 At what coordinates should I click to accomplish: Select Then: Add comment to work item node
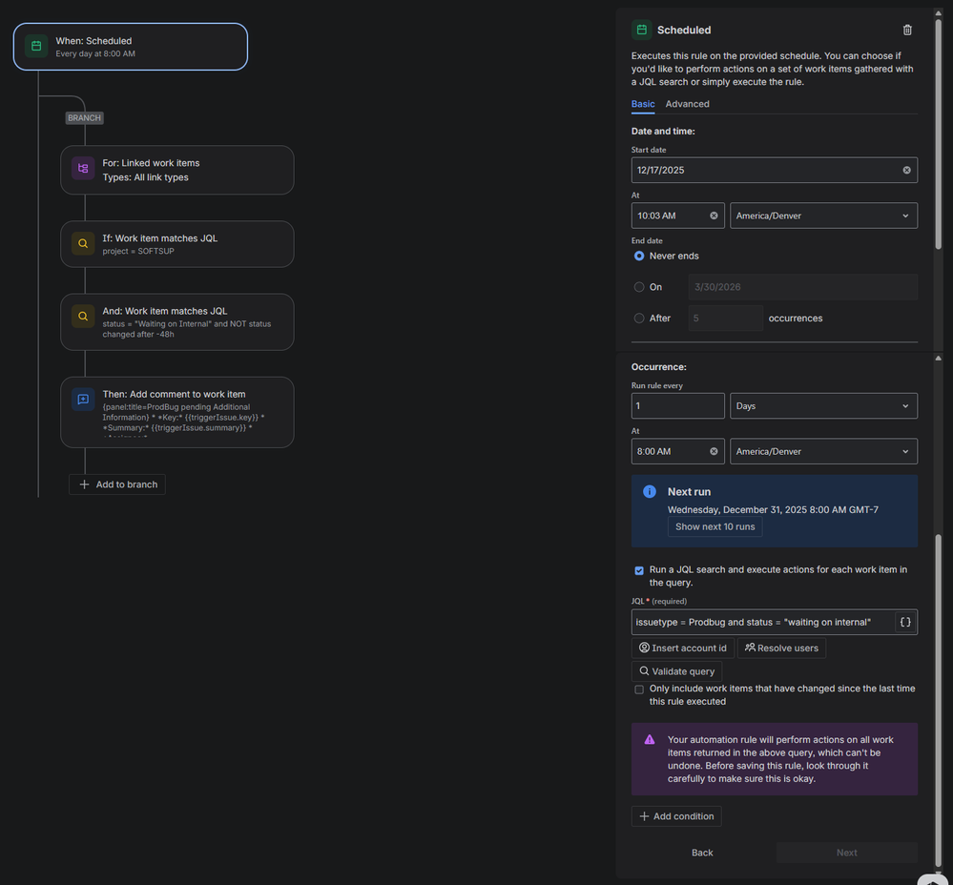(x=176, y=412)
